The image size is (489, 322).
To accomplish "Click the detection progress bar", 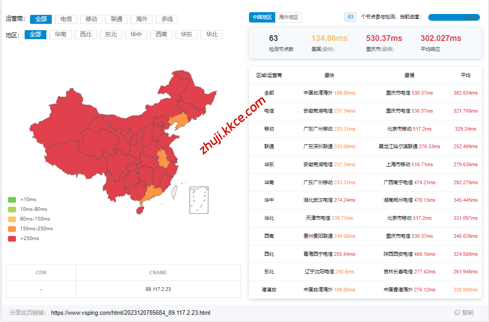I will point(453,17).
